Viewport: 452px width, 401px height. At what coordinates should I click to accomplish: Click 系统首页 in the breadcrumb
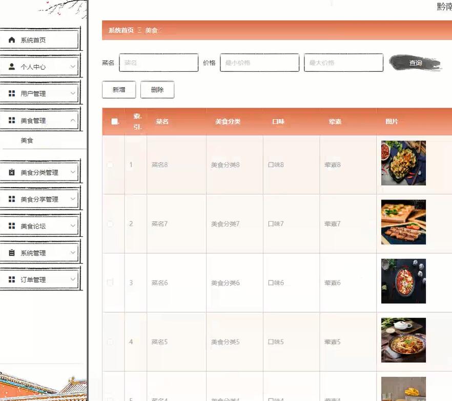[x=121, y=30]
